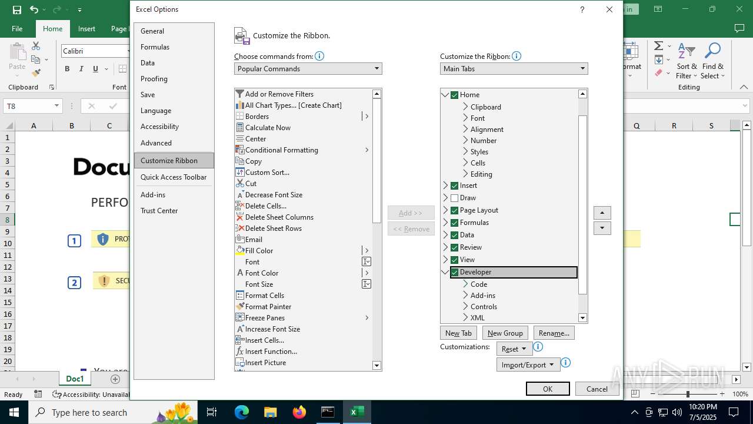Screen dimensions: 753x424
Task: Click the Windows search box
Action: [112, 412]
